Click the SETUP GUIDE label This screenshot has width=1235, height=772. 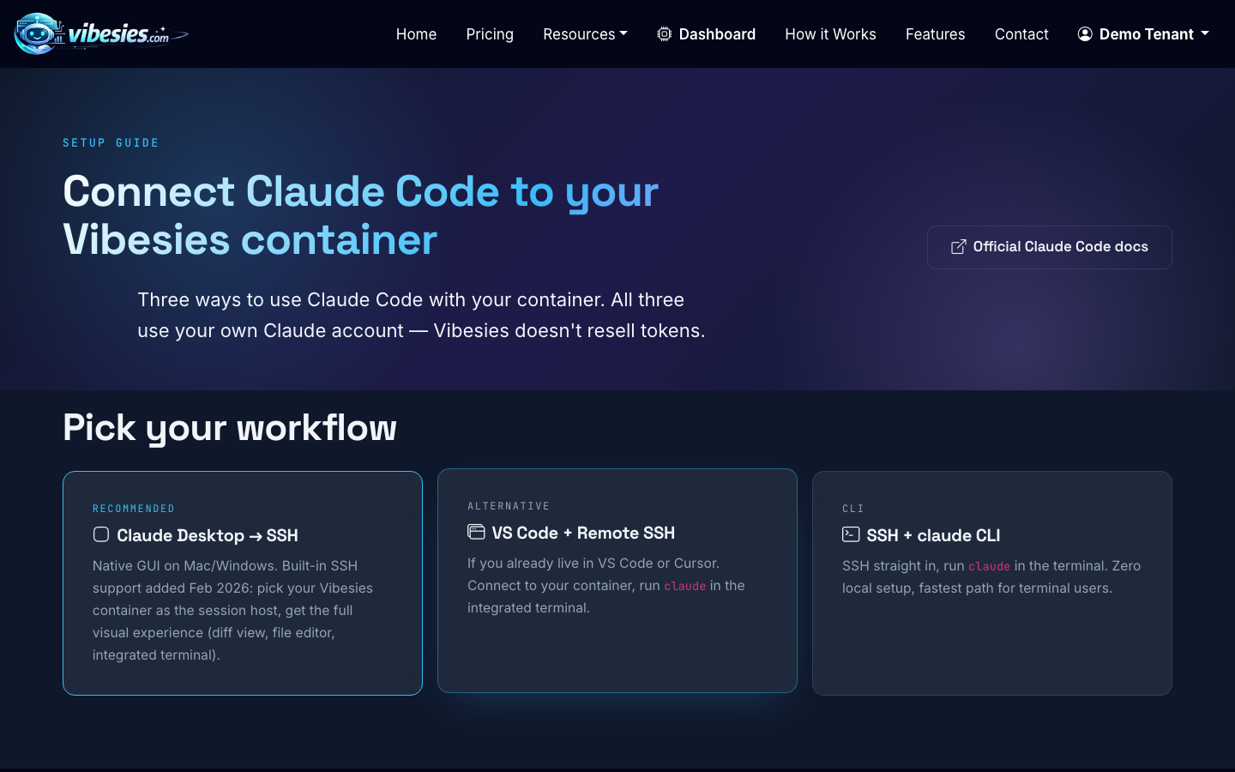[111, 143]
